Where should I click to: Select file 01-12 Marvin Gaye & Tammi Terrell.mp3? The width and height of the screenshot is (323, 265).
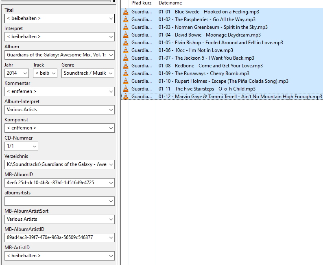pyautogui.click(x=240, y=97)
